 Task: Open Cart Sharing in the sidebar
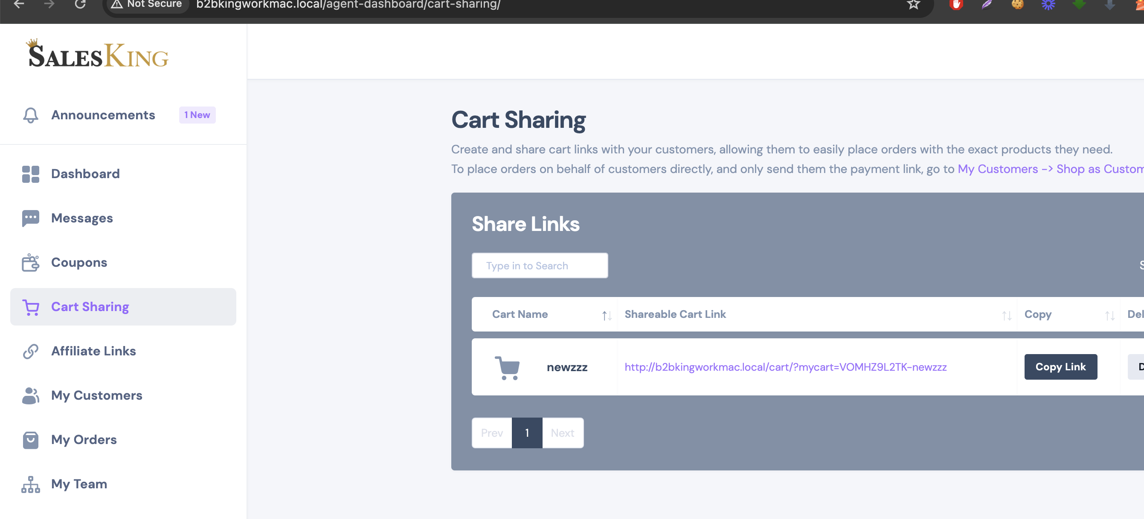[x=123, y=307]
